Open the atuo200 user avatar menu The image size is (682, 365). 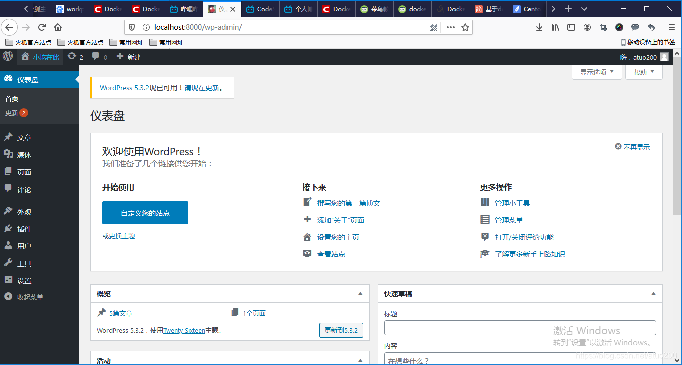(x=664, y=57)
